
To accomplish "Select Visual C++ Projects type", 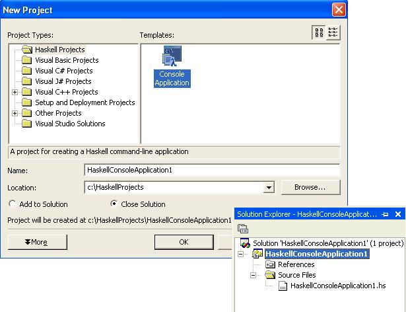I will coord(66,92).
